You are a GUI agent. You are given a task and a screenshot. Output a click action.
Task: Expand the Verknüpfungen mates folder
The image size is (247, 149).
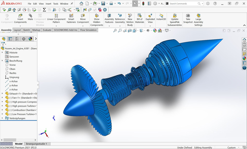(x=2, y=118)
